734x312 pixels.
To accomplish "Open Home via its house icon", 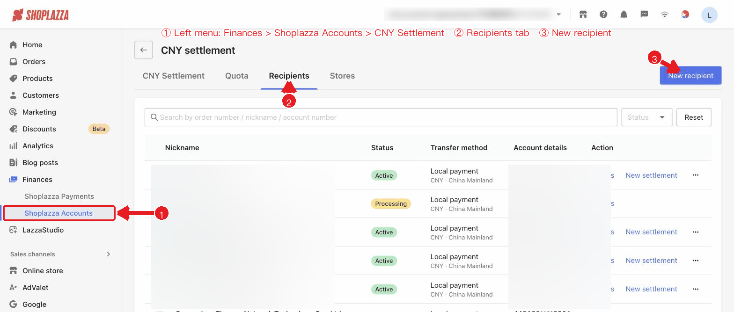I will pos(13,45).
